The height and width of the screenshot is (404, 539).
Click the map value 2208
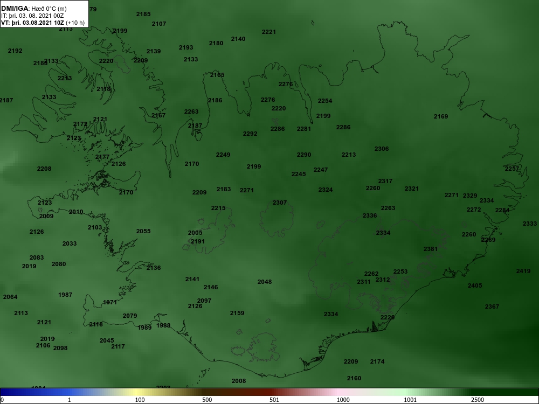tap(44, 169)
